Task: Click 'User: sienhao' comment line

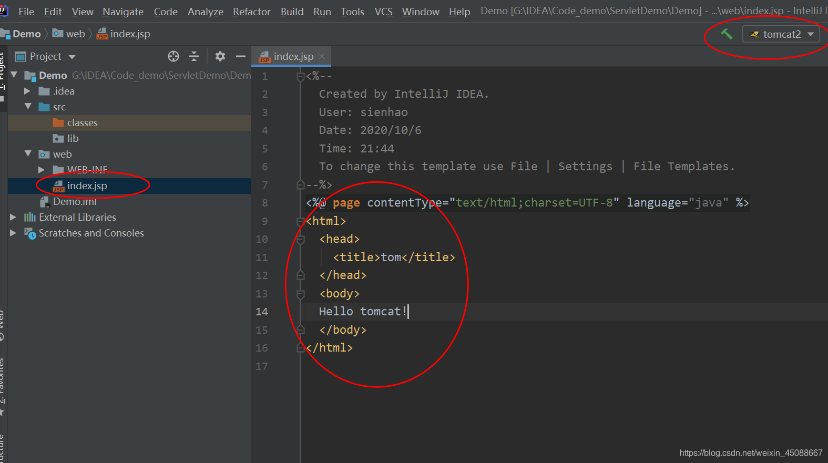Action: click(x=363, y=112)
